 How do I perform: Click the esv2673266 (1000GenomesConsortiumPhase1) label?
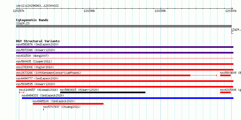tap(49, 73)
